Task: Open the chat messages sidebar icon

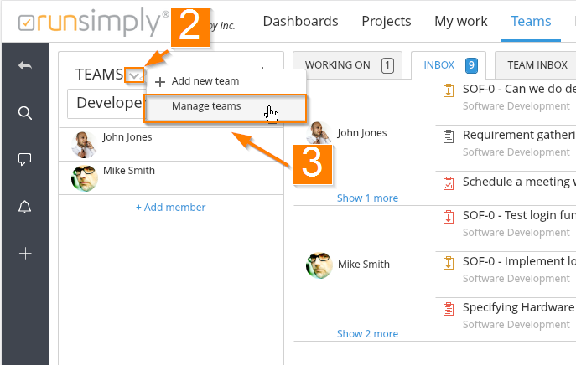Action: click(x=24, y=159)
